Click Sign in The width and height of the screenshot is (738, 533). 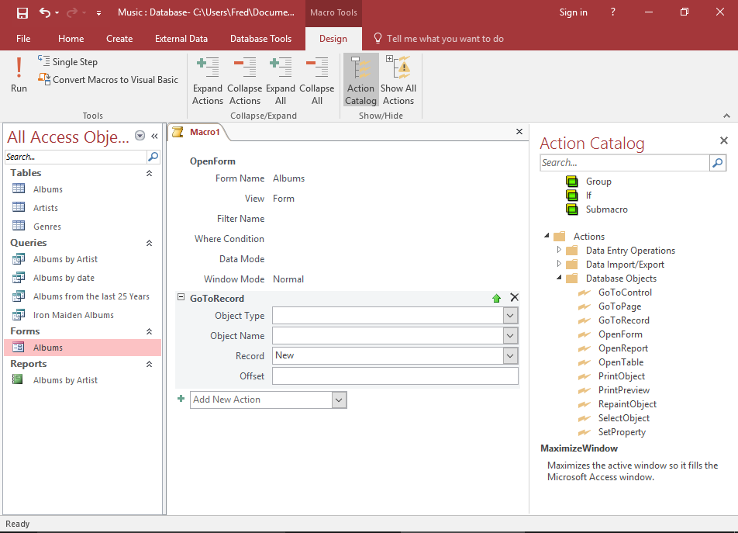click(574, 12)
